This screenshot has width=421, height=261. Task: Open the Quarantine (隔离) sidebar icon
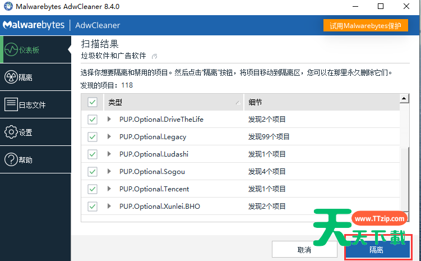coord(11,77)
